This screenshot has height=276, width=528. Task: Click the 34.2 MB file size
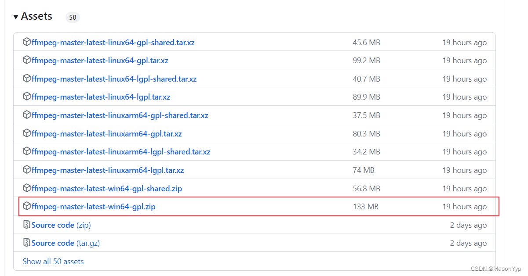[x=366, y=152]
